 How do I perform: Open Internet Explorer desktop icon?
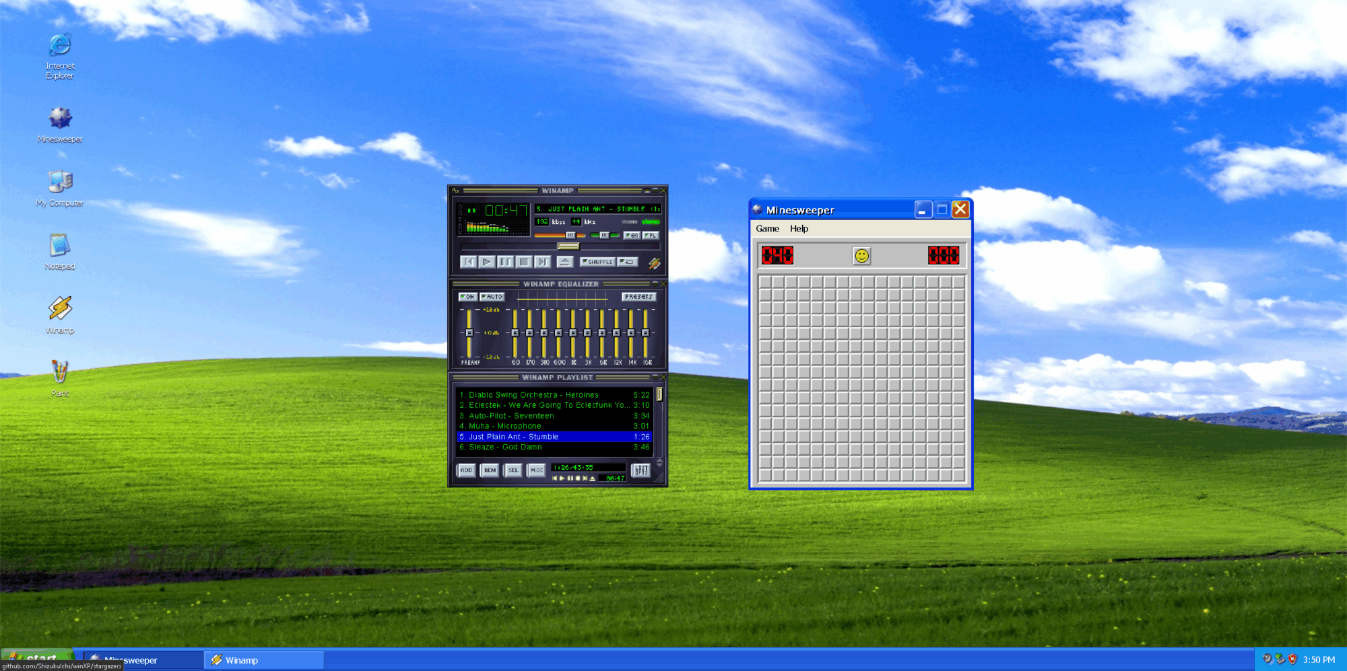click(x=60, y=56)
